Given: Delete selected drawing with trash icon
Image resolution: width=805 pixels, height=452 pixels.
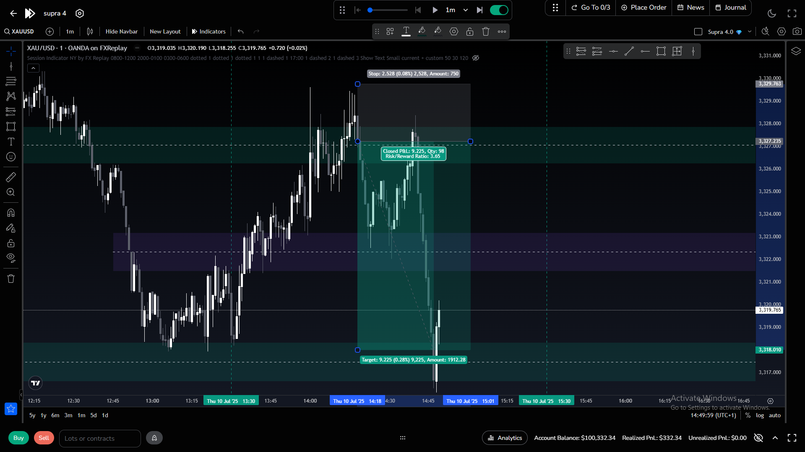Looking at the screenshot, I should pos(486,31).
